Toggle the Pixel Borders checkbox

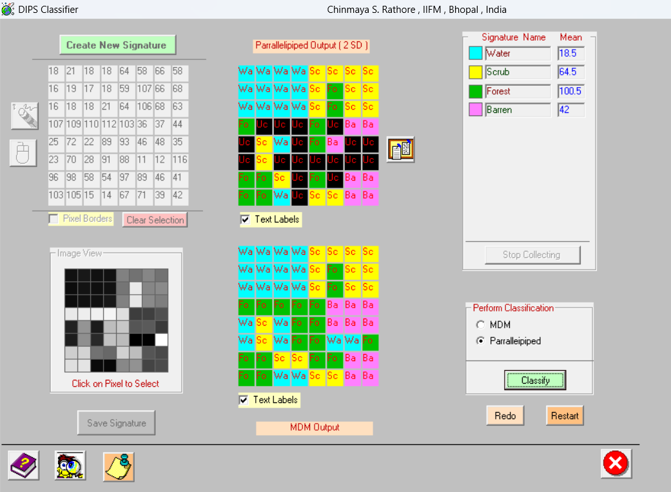54,219
